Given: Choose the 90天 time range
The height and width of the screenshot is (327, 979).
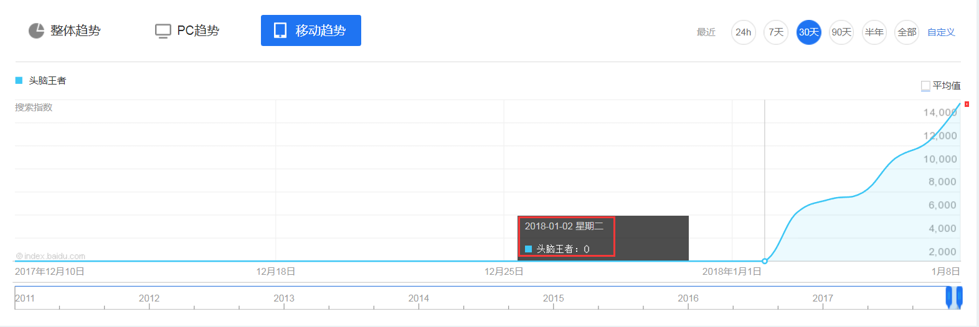Looking at the screenshot, I should 841,32.
